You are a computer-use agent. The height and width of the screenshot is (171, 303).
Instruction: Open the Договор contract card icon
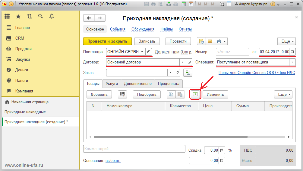(189, 62)
